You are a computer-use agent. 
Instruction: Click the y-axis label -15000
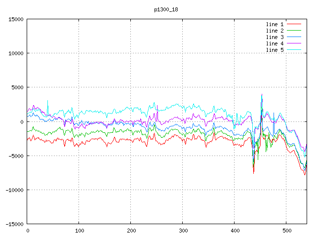(14, 224)
